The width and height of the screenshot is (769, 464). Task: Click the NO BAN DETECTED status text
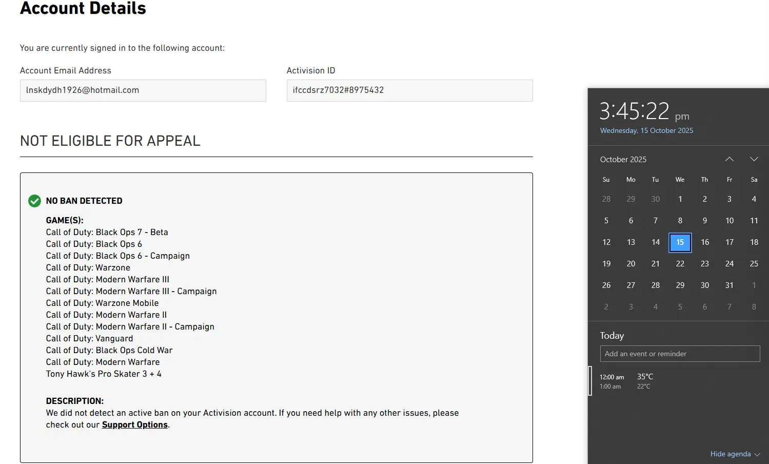84,201
